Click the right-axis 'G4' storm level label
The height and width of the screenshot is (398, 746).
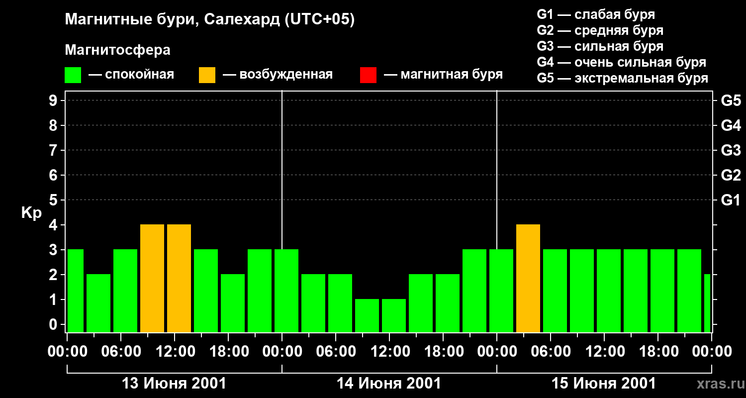731,126
